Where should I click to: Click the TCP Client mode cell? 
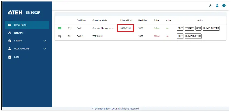pyautogui.click(x=98, y=36)
